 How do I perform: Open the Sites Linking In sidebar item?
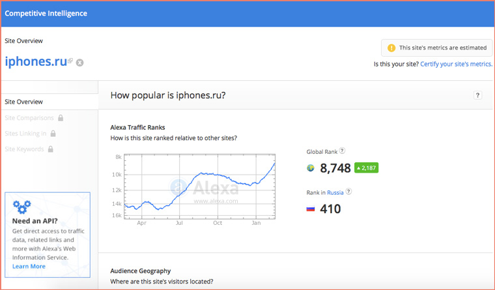(x=25, y=134)
